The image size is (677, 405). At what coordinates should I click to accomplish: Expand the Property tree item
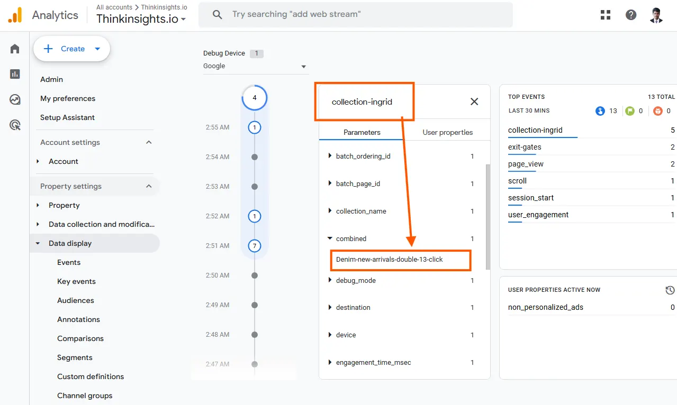coord(38,205)
